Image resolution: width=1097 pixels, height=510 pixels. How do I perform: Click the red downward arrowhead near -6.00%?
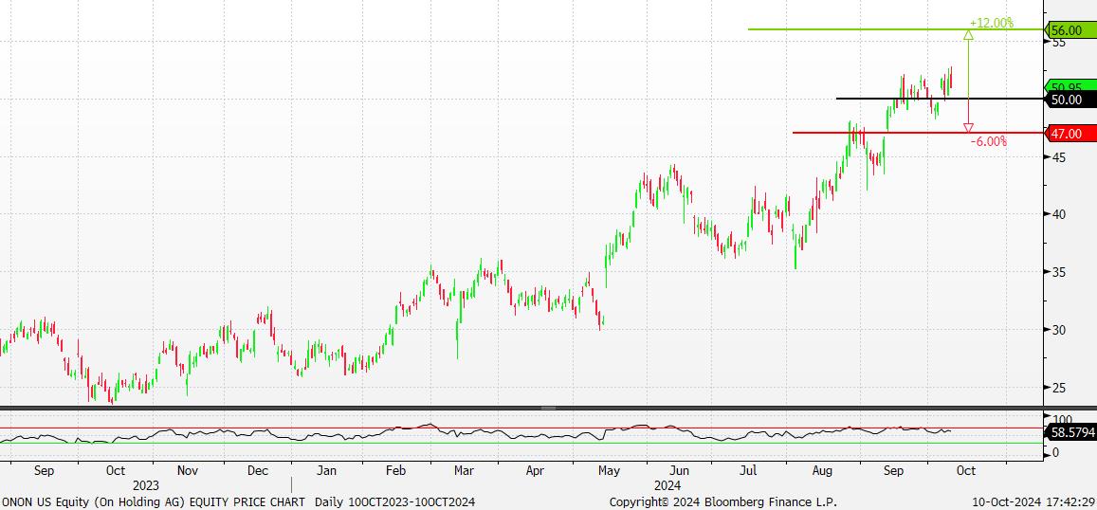[x=968, y=128]
